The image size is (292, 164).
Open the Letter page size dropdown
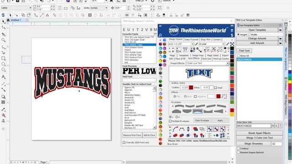[x=30, y=8]
